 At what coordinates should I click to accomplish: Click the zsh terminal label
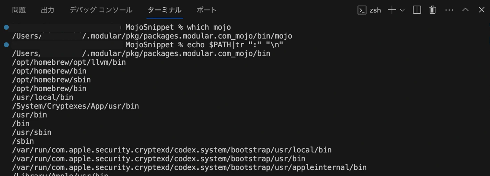tap(375, 10)
